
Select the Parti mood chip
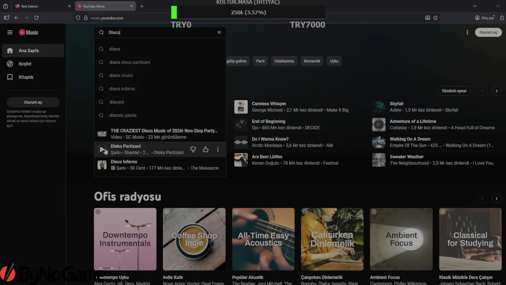260,61
